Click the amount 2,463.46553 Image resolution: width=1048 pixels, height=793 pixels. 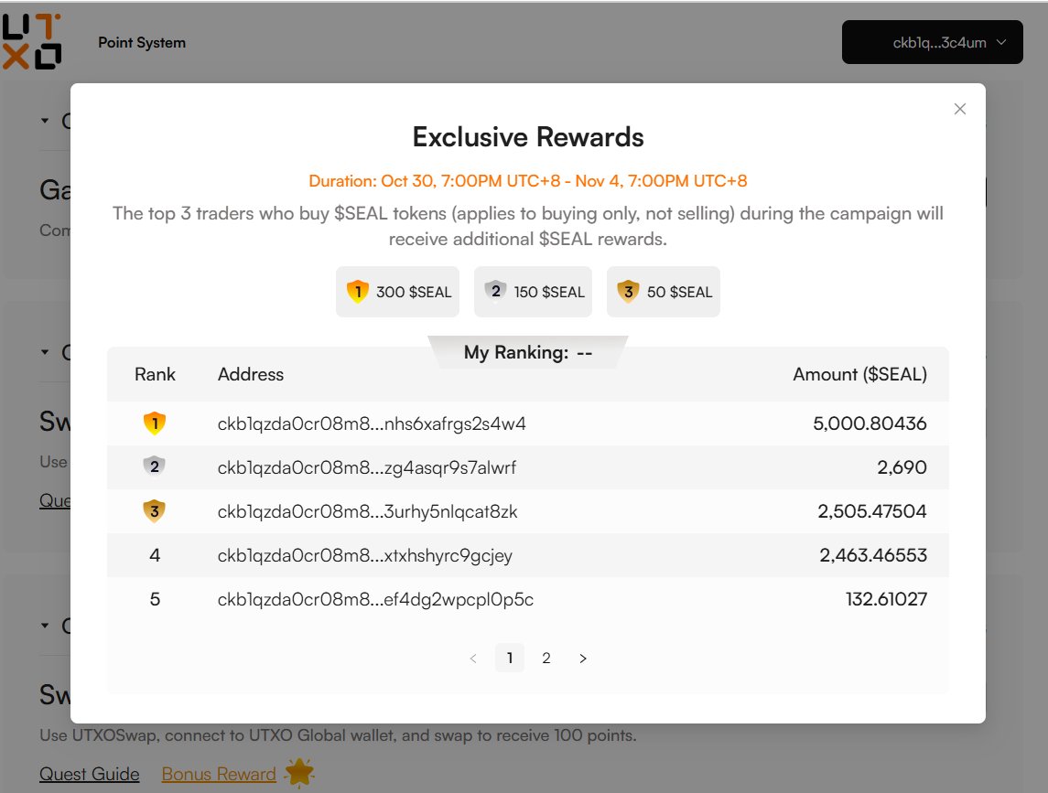click(x=873, y=555)
